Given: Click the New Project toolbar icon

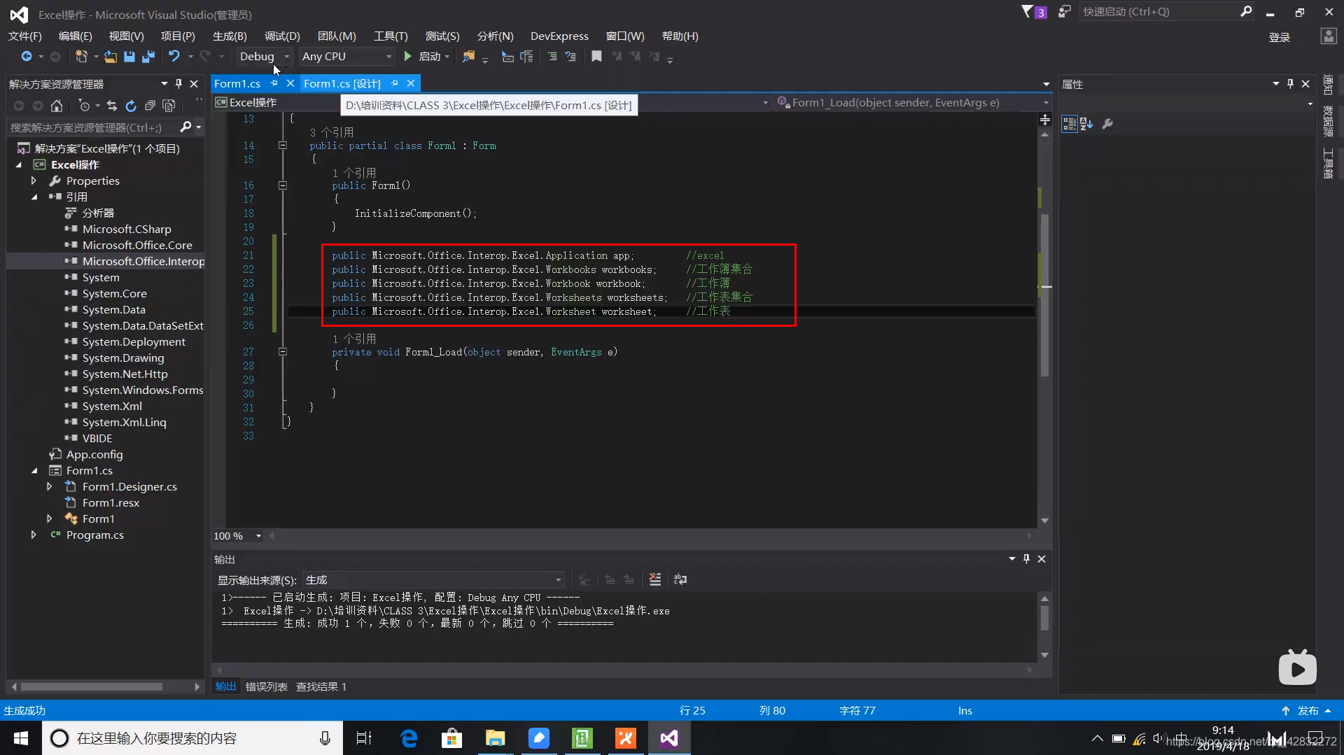Looking at the screenshot, I should click(81, 56).
